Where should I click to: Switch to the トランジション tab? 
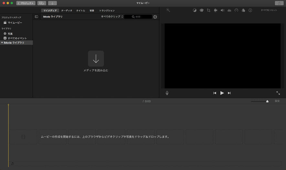(107, 11)
